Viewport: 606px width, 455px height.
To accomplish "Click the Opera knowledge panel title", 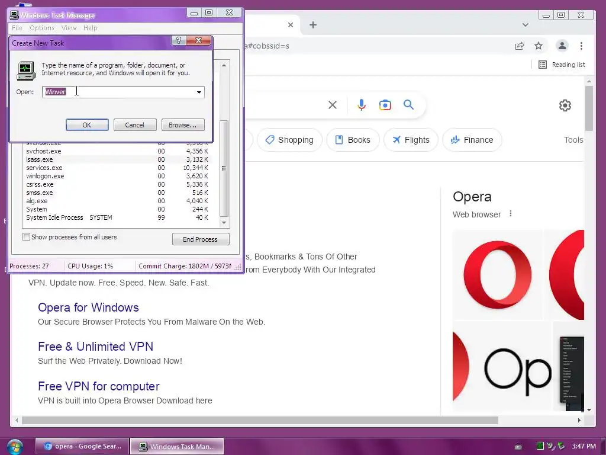I will point(472,197).
